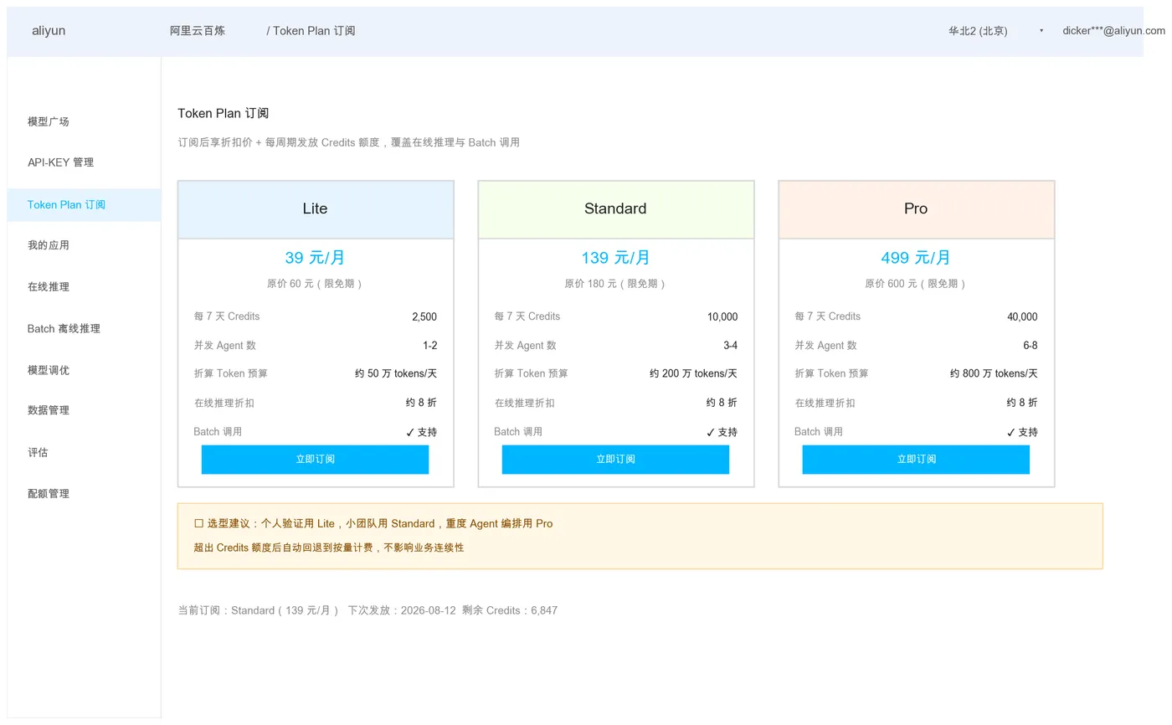Click the 499 元/月 price

916,258
